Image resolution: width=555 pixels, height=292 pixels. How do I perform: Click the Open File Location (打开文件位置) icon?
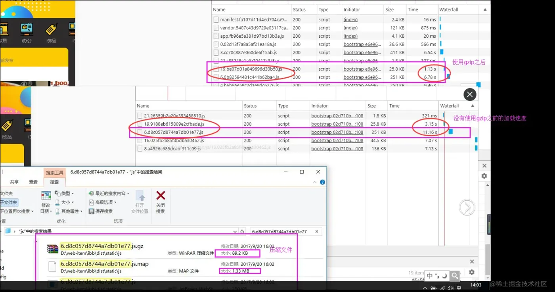point(140,196)
